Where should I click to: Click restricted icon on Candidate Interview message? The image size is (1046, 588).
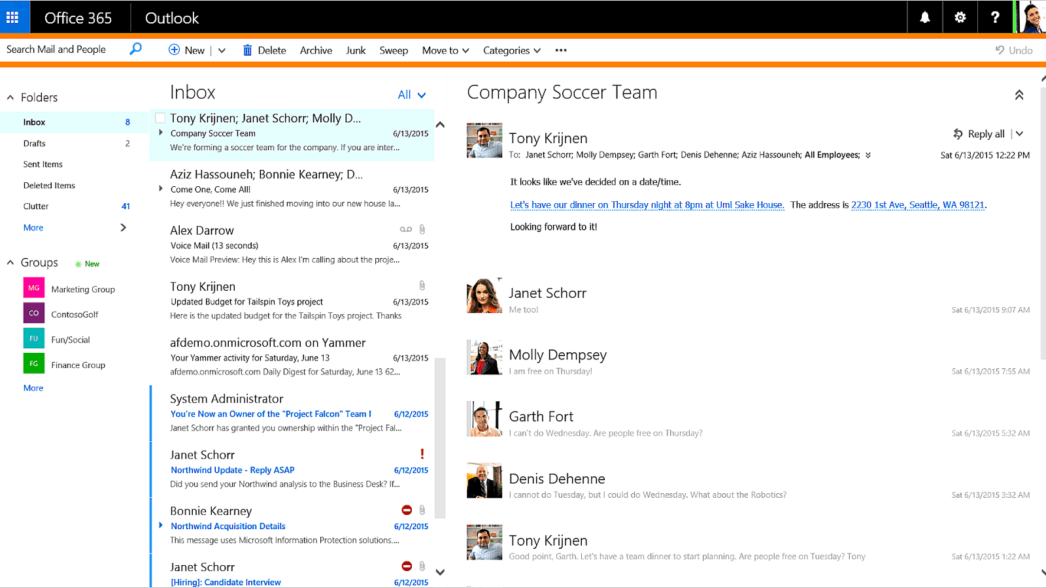407,566
